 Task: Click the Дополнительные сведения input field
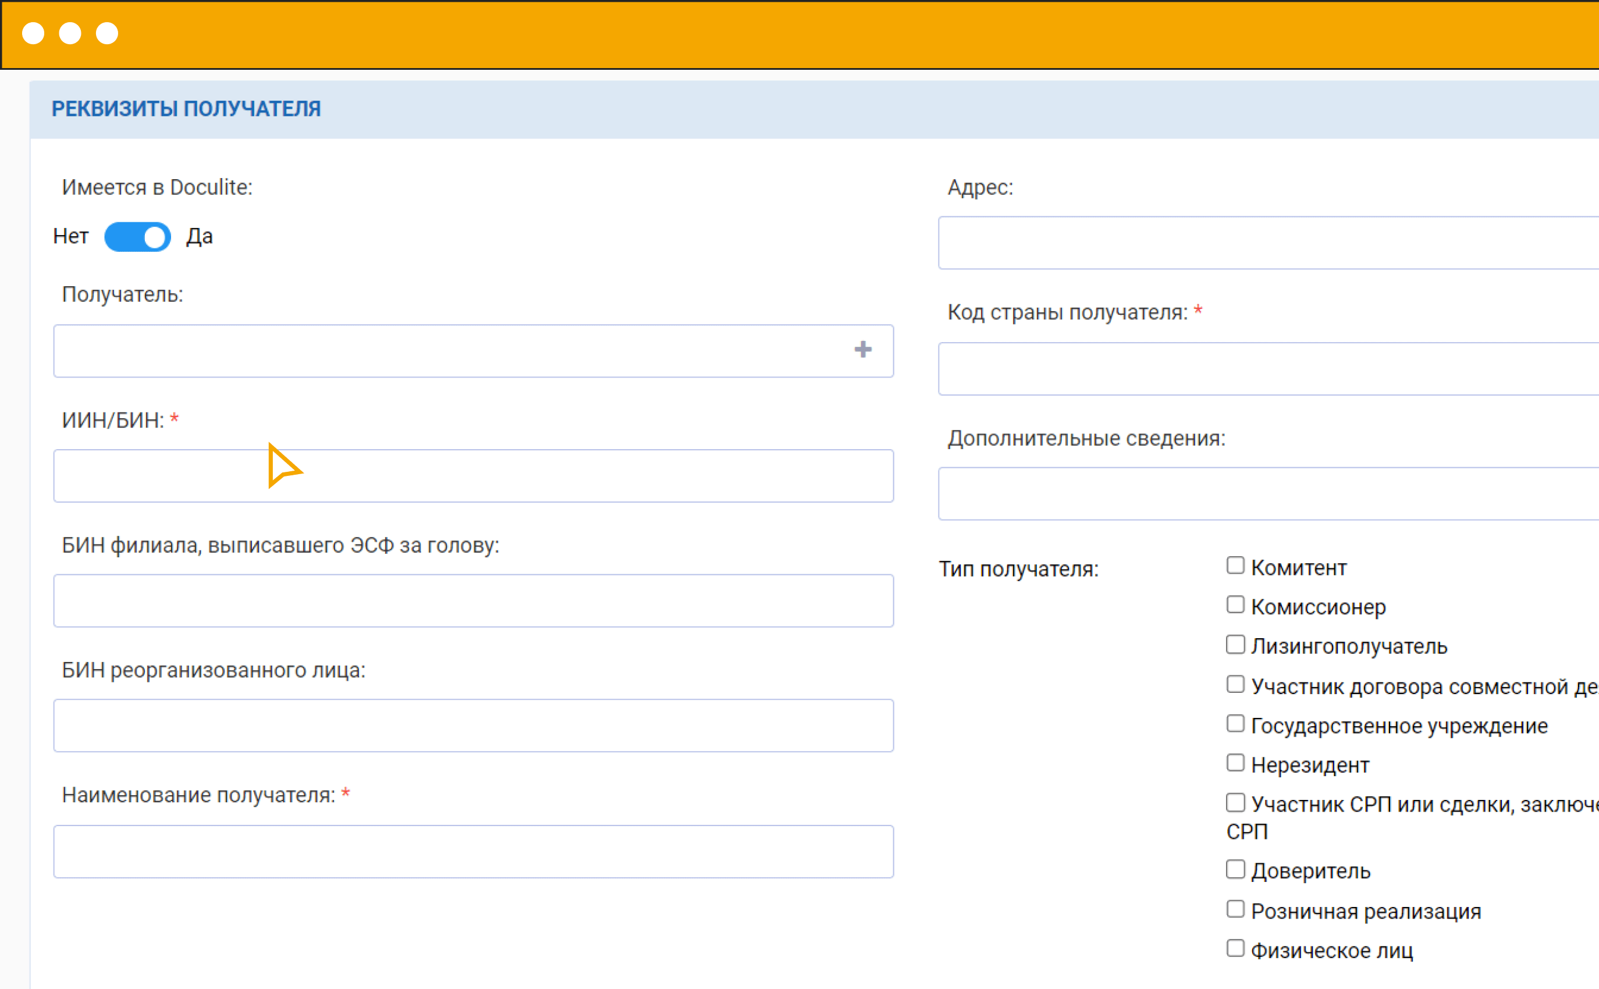pyautogui.click(x=1267, y=494)
